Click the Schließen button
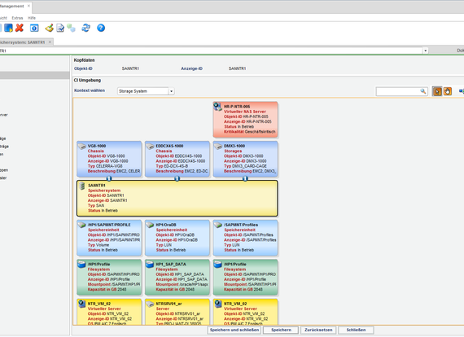This screenshot has height=337, width=464. click(356, 330)
